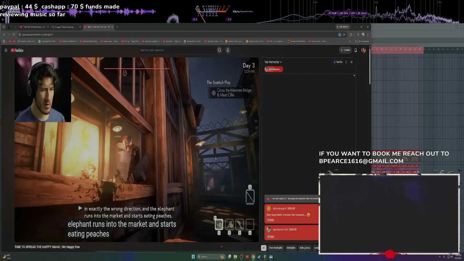Open the Windows Start menu
This screenshot has width=464, height=261.
click(x=193, y=257)
